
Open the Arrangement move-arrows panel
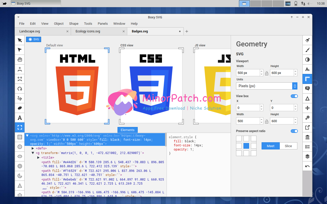(307, 108)
